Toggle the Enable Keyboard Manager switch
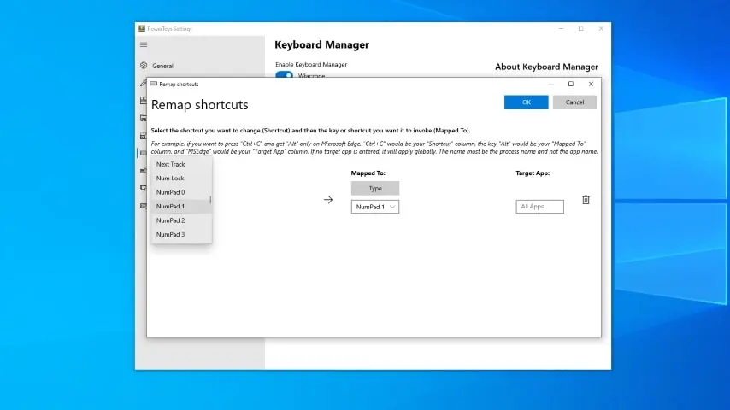 click(284, 75)
